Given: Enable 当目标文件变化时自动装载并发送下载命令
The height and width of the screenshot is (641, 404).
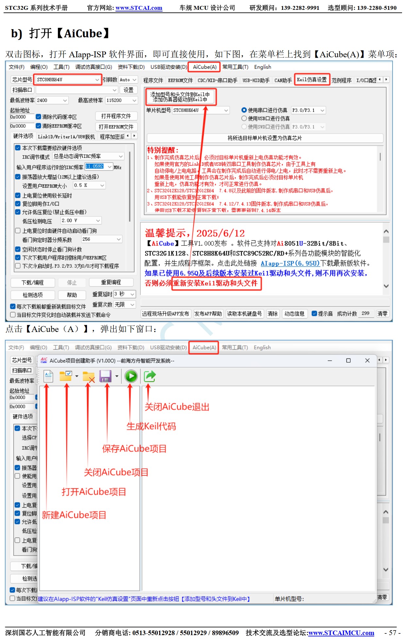Looking at the screenshot, I should point(13,315).
